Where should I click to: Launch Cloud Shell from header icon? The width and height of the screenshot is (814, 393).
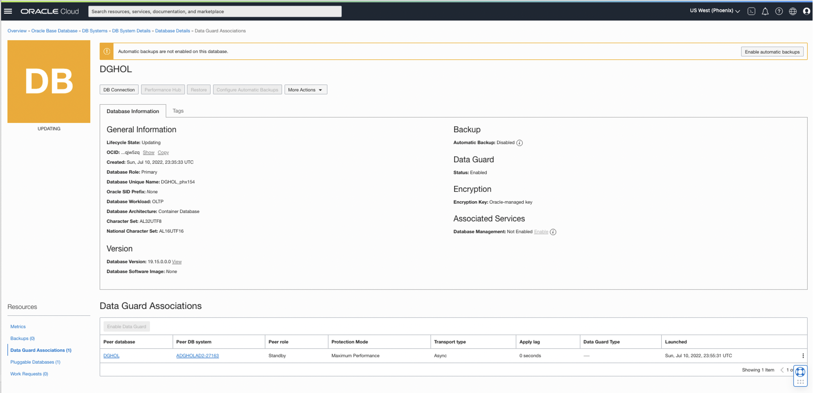click(x=751, y=11)
